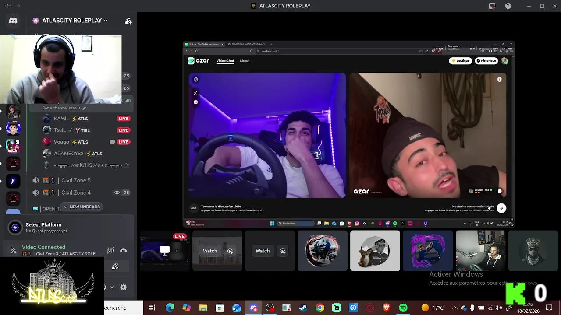Open Discord home direct messages
The image size is (561, 315).
click(x=13, y=21)
